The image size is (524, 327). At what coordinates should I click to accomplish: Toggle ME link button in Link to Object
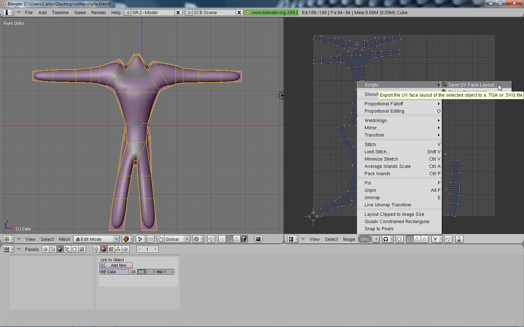141,272
